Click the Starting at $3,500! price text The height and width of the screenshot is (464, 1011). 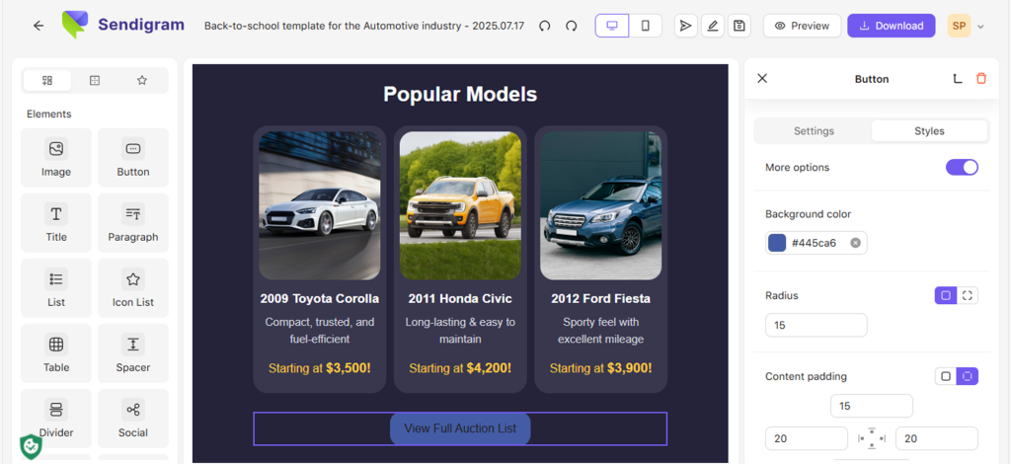pyautogui.click(x=319, y=368)
